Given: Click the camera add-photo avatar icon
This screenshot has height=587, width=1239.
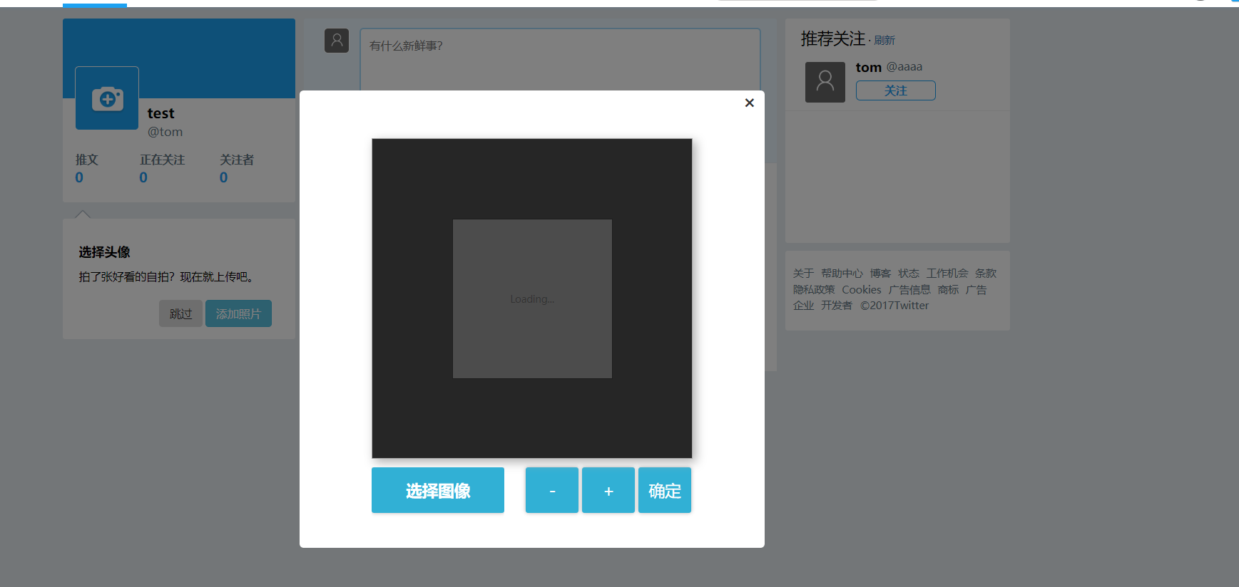Looking at the screenshot, I should tap(107, 98).
